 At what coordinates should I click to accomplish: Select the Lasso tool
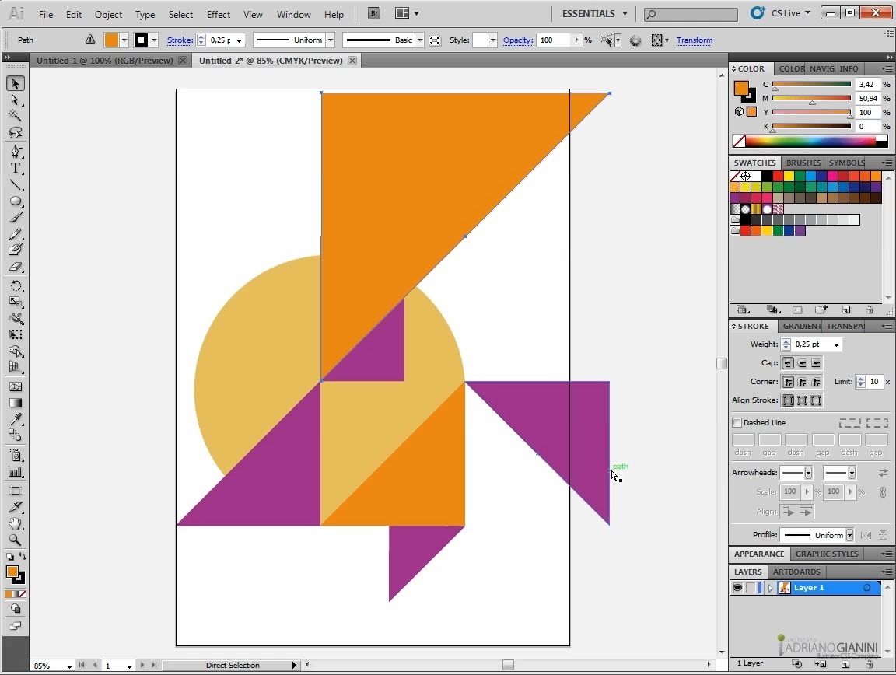coord(16,133)
